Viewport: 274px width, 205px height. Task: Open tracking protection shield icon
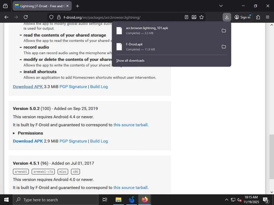tap(51, 17)
